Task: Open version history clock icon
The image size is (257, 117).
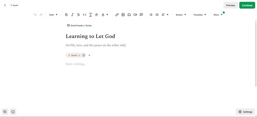Action: pos(5,112)
